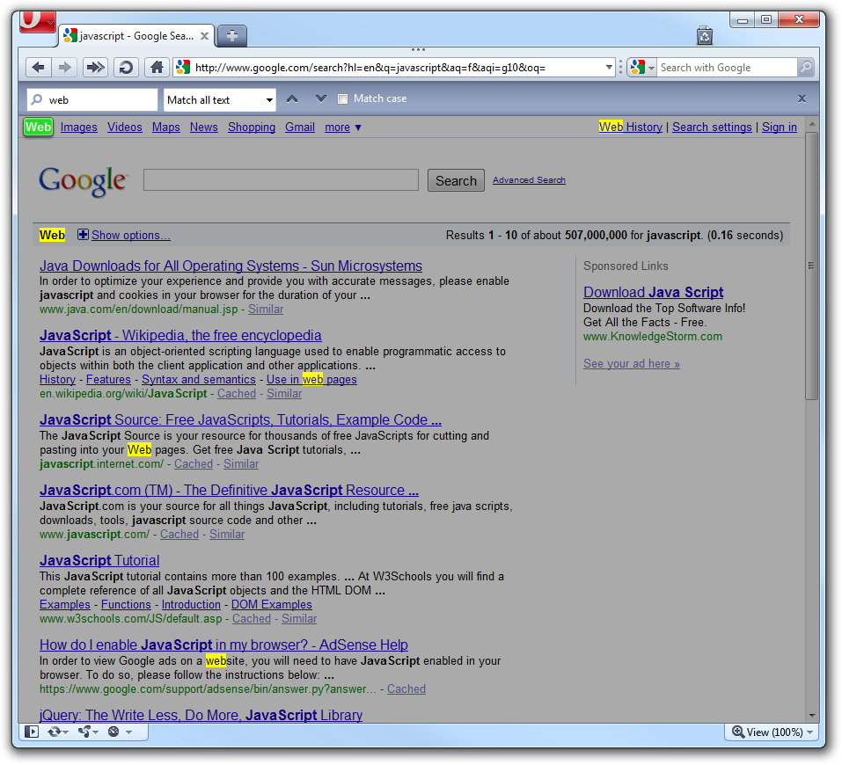Add a new tab with plus button
The image size is (842, 765).
232,36
